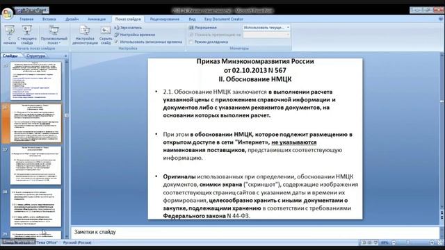Open the Office button menu
445x250 pixels.
[7, 13]
